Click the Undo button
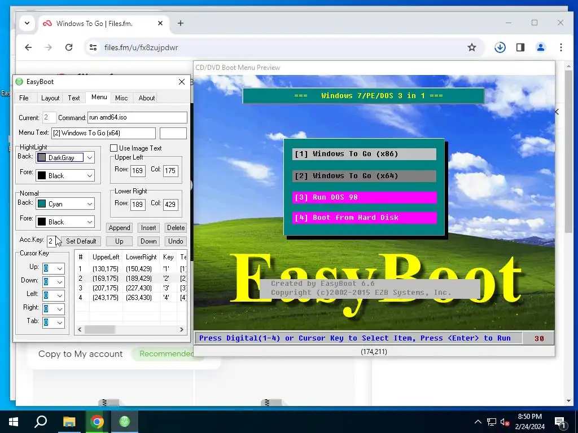 pos(176,241)
